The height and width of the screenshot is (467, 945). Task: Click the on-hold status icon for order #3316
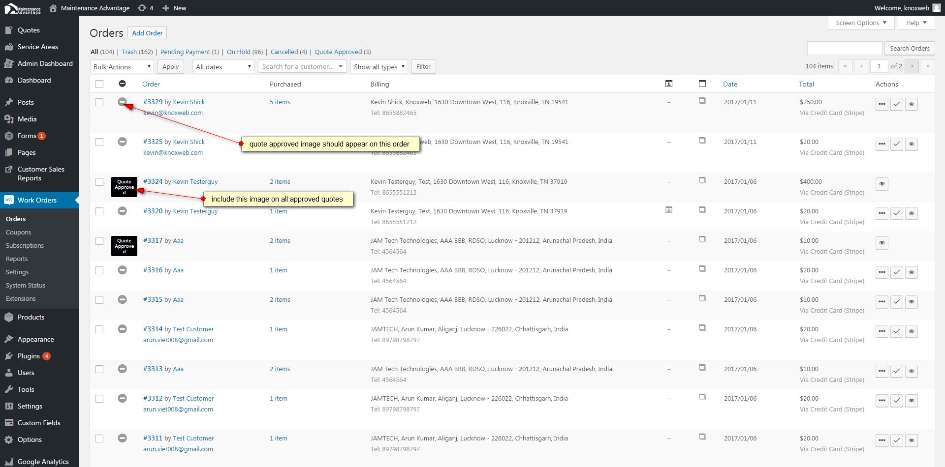click(123, 270)
